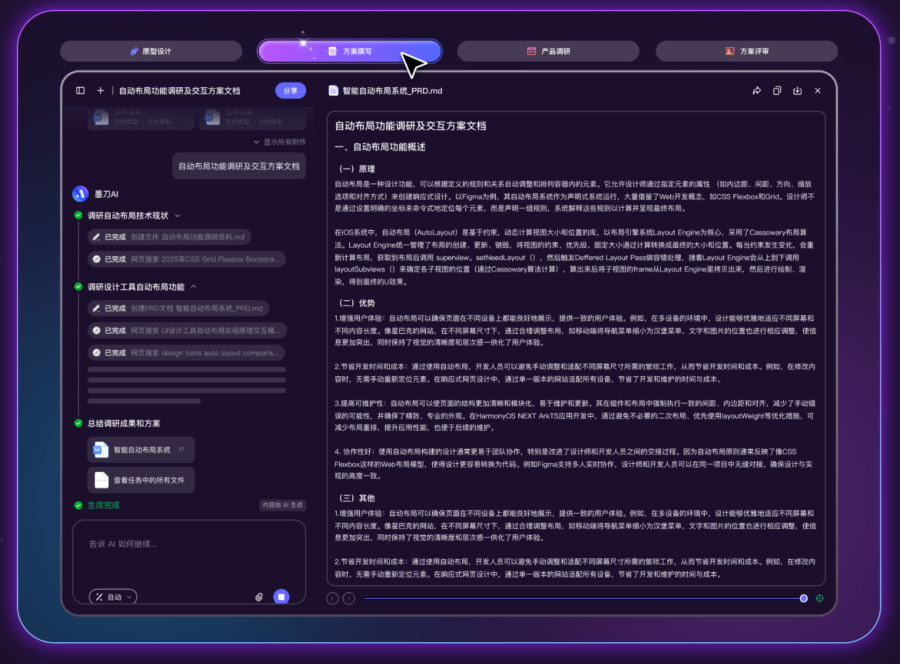Download 智能自动布局系统_PRD.md via the download icon

798,90
